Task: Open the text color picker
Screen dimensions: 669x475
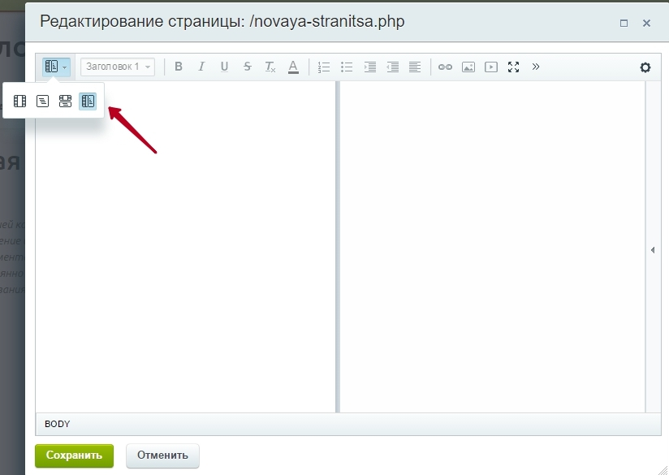Action: pyautogui.click(x=293, y=67)
